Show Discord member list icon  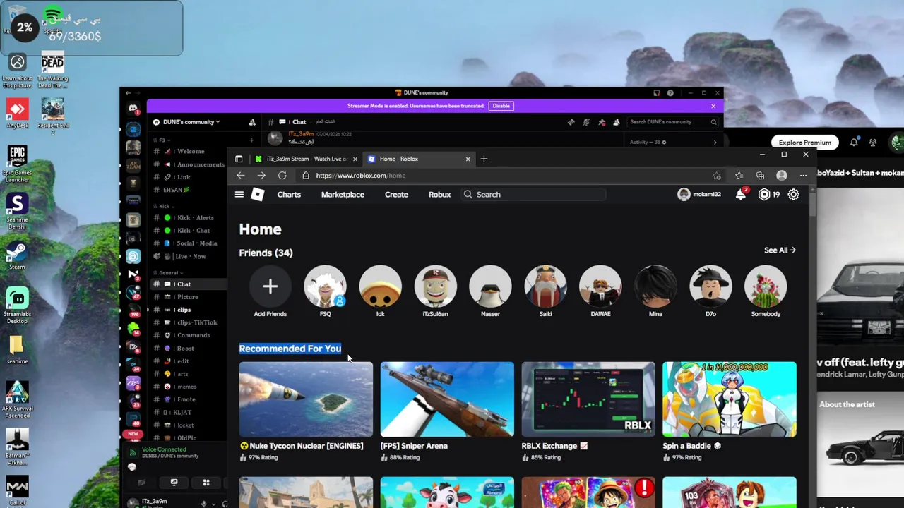[x=617, y=122]
